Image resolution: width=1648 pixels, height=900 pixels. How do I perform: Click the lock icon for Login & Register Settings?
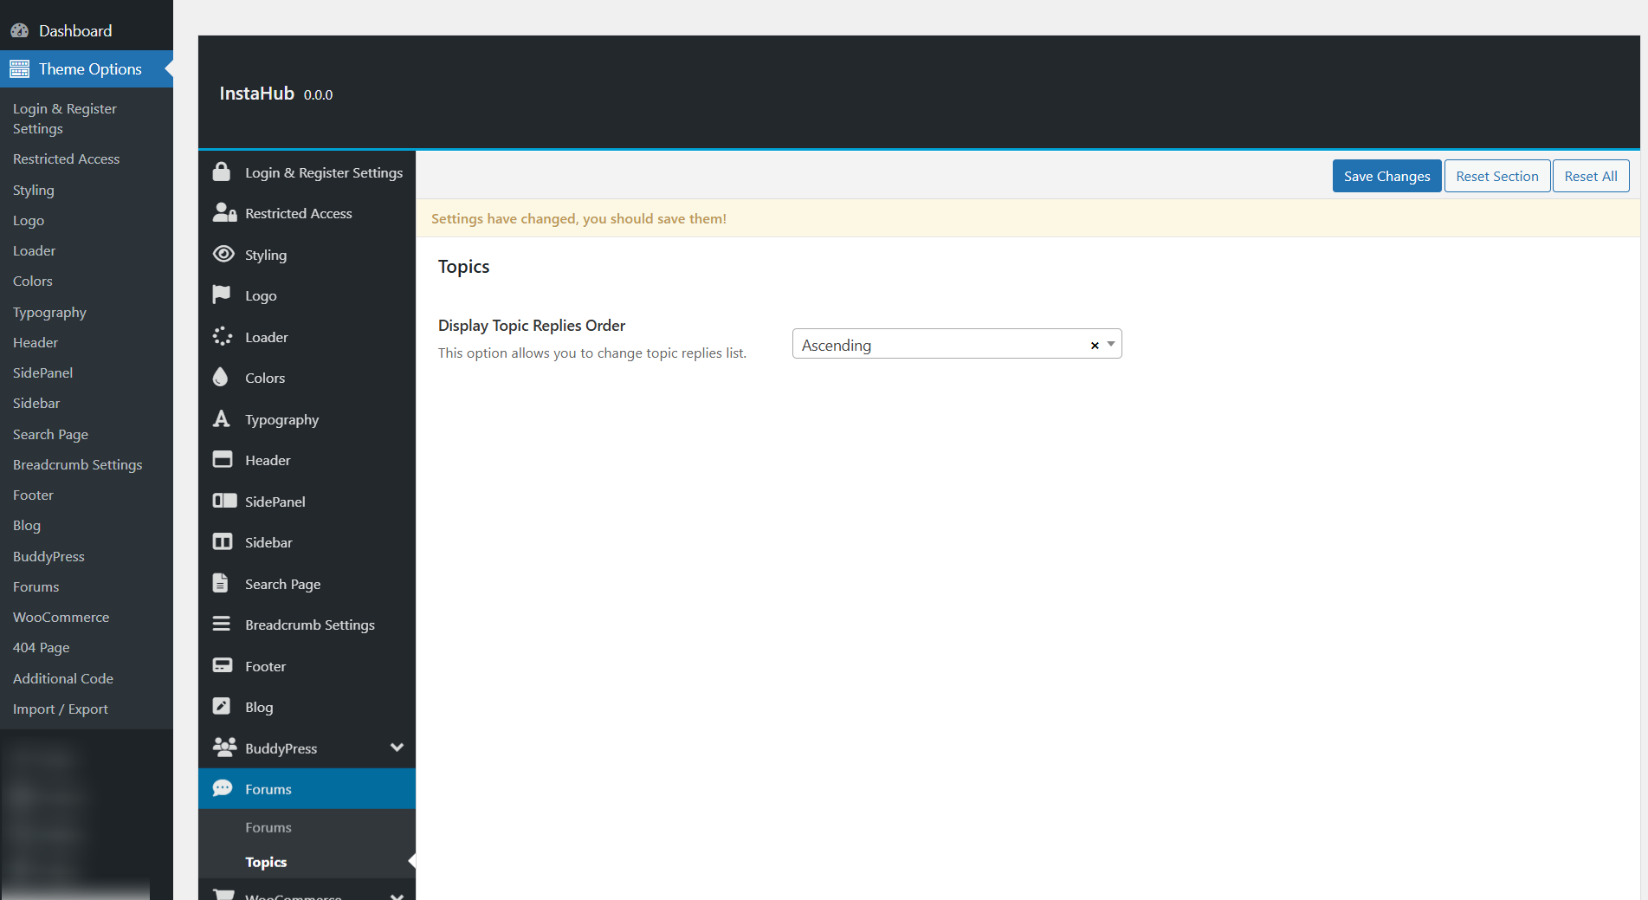tap(222, 172)
